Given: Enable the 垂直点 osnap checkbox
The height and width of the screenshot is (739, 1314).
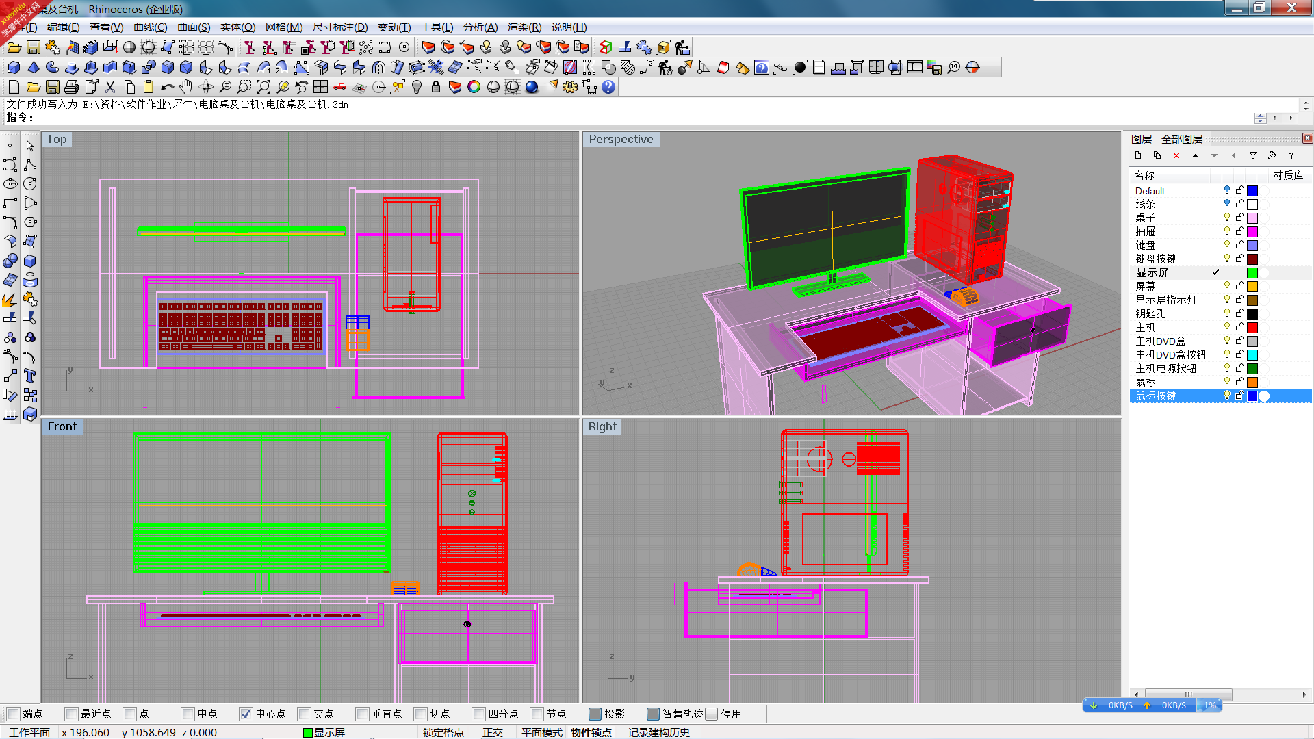Looking at the screenshot, I should pyautogui.click(x=362, y=714).
